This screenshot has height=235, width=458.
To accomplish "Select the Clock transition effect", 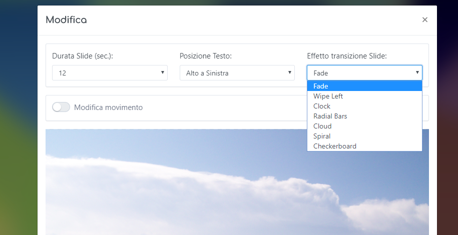I will pyautogui.click(x=364, y=106).
